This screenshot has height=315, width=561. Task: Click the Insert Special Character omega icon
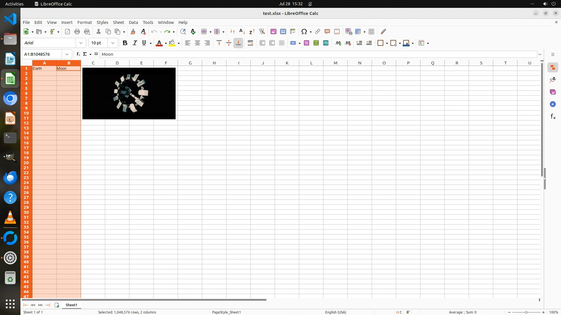click(x=304, y=32)
